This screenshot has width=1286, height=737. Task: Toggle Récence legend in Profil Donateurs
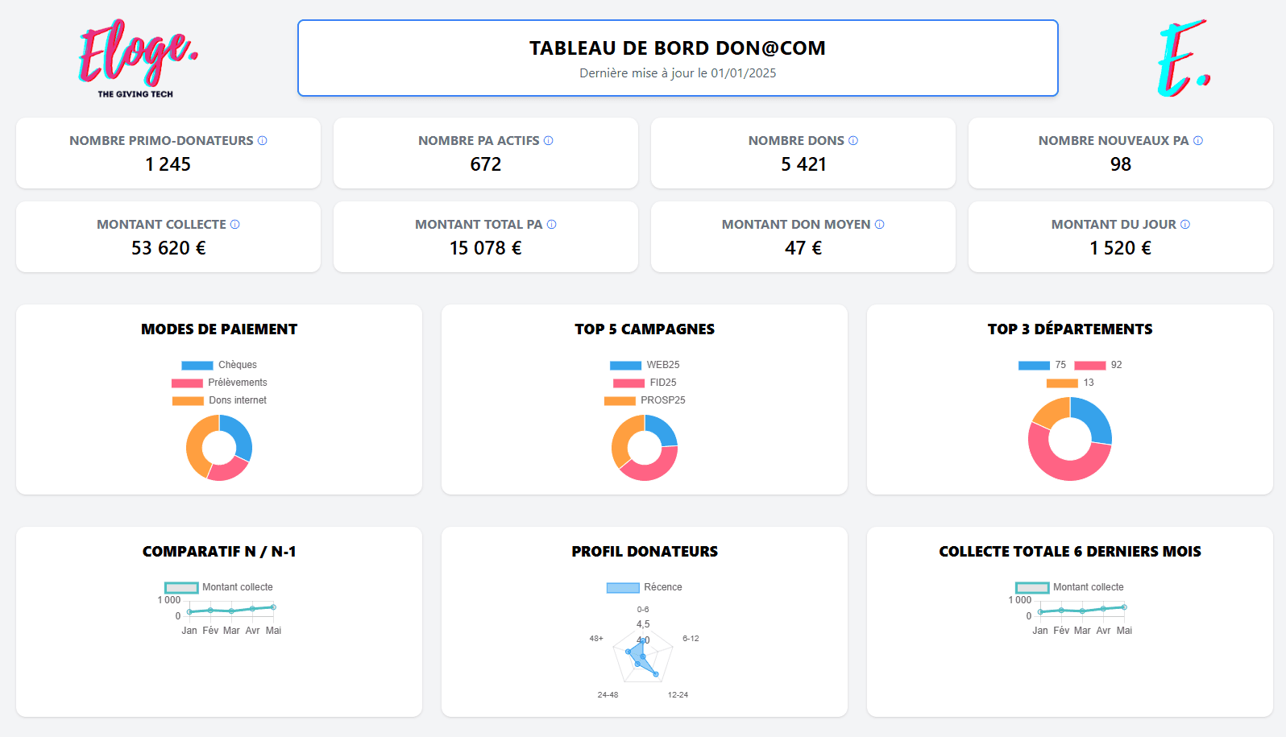(x=645, y=587)
